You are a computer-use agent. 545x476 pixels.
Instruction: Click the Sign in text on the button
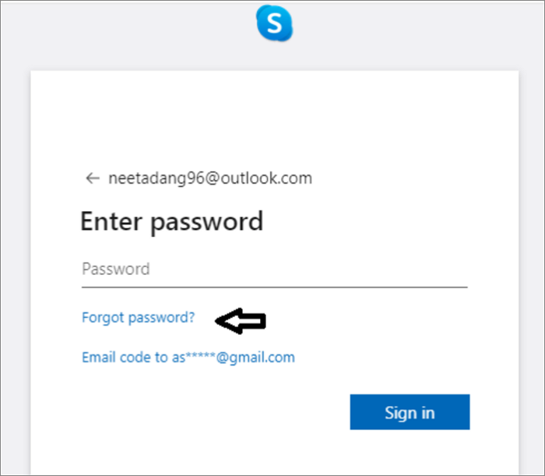coord(410,412)
